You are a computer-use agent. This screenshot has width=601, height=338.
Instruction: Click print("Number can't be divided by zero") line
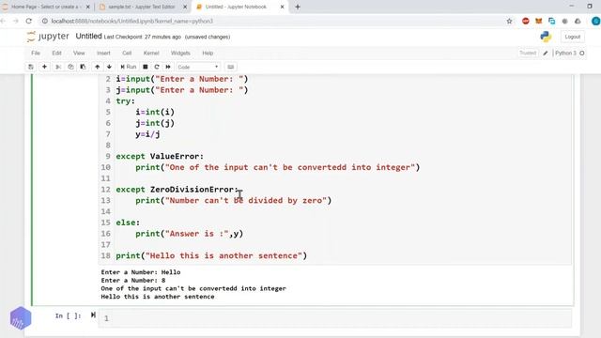pyautogui.click(x=234, y=200)
